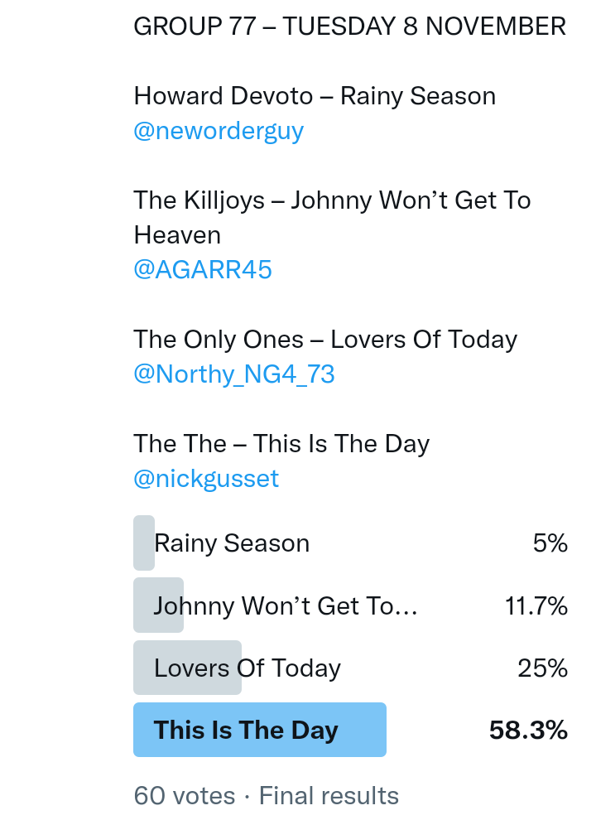Image resolution: width=596 pixels, height=820 pixels.
Task: Click the Lovers Of Today poll result
Action: (248, 668)
